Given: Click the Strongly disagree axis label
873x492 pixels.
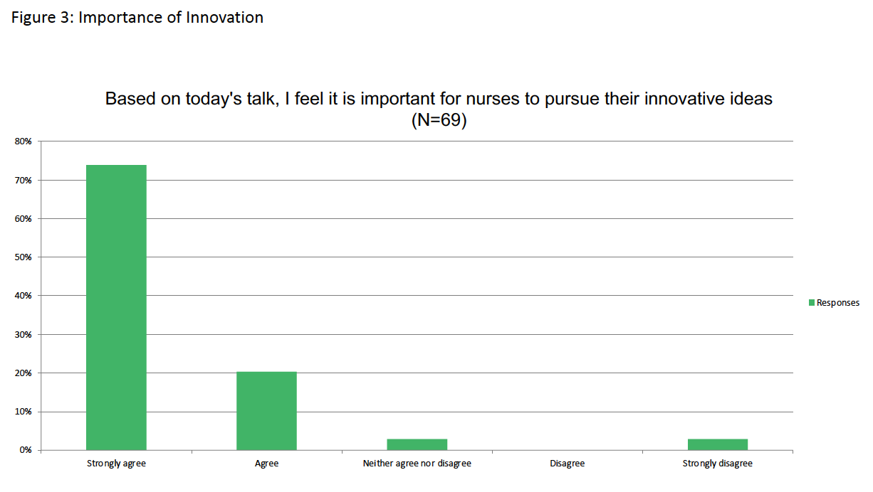Looking at the screenshot, I should click(x=717, y=464).
